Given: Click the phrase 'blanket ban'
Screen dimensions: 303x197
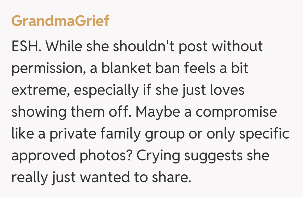Looking at the screenshot, I should point(132,68).
